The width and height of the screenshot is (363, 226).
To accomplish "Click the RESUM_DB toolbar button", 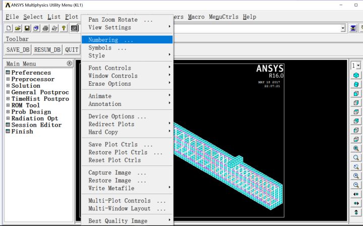I will (47, 49).
